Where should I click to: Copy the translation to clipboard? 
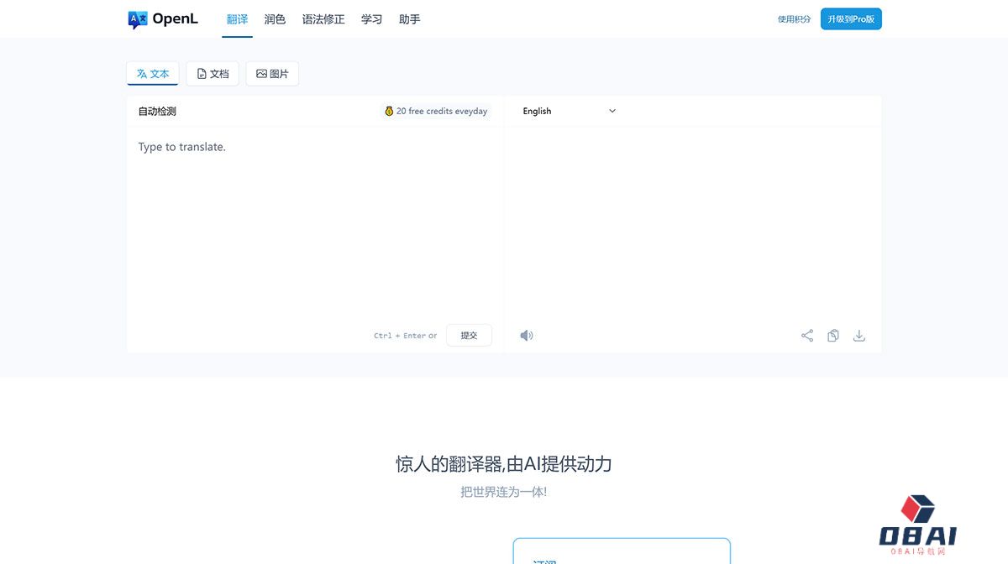[833, 336]
